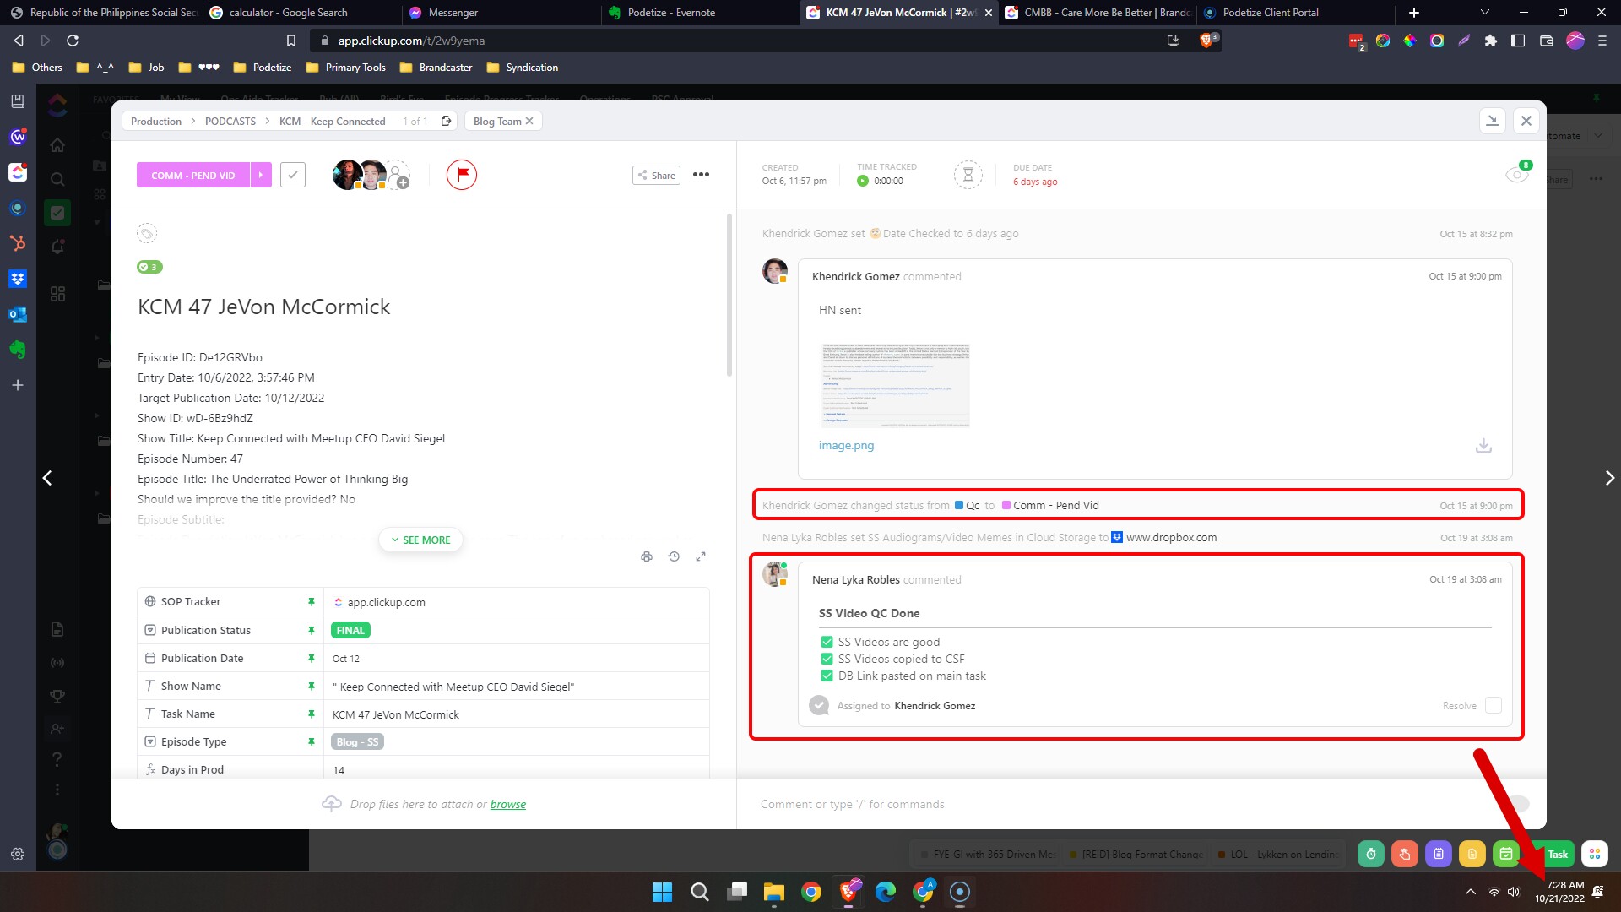Click the Share button

point(656,175)
